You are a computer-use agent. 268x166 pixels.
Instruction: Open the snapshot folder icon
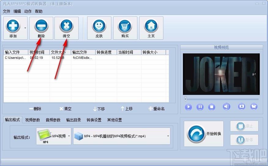[254, 106]
